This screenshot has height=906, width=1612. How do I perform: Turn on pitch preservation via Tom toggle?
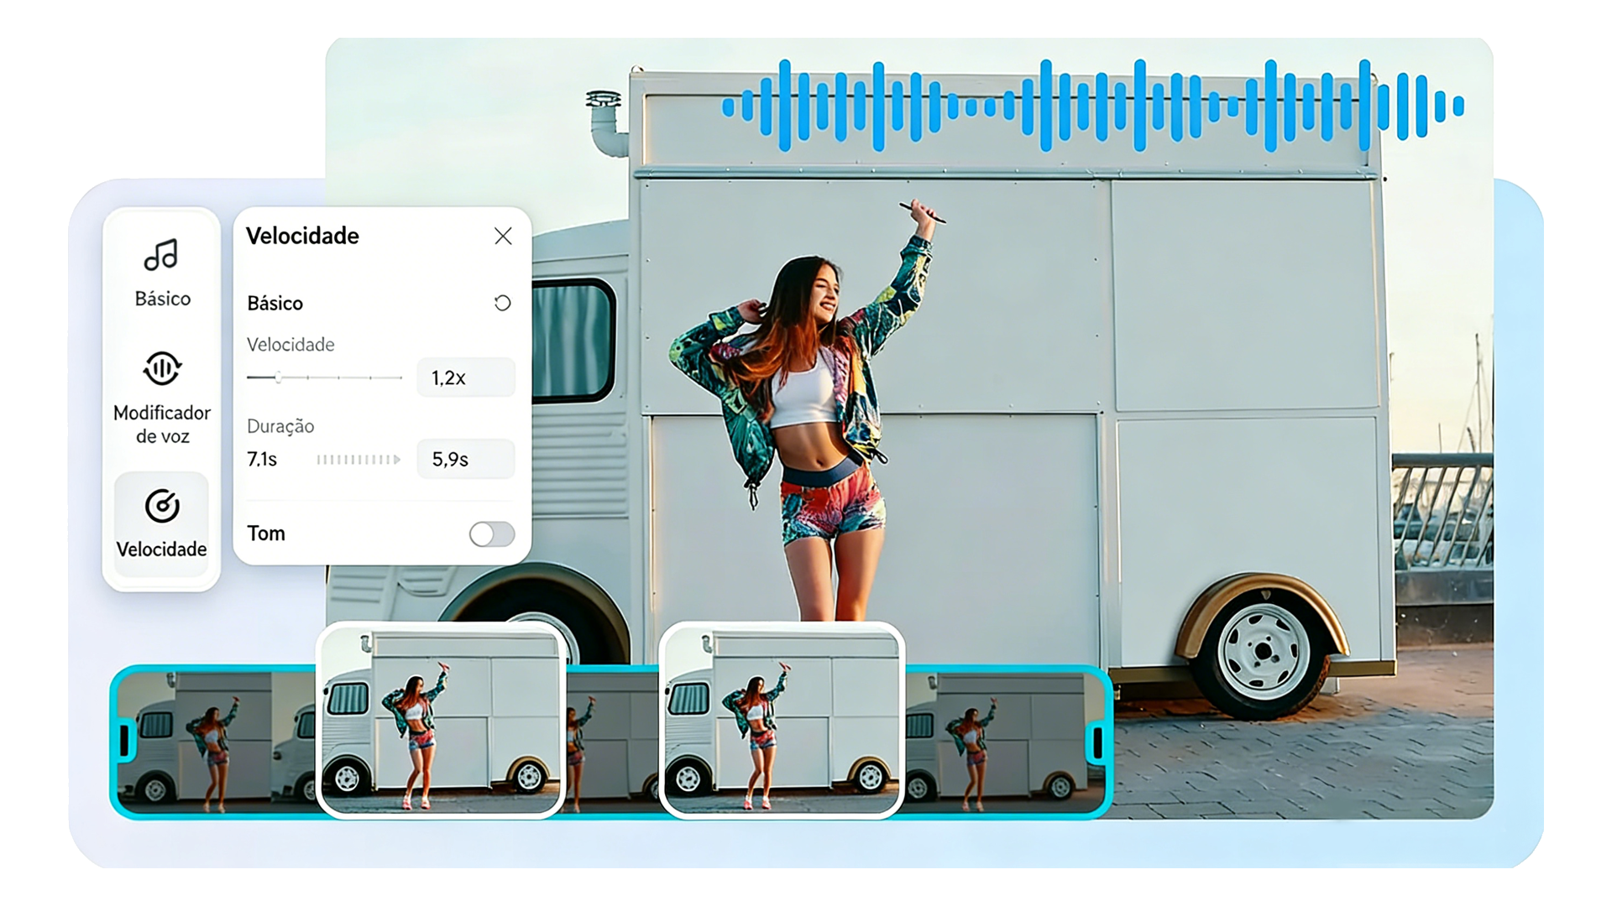tap(493, 534)
